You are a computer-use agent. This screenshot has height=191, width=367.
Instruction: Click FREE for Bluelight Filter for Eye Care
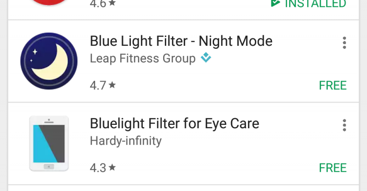pyautogui.click(x=333, y=168)
